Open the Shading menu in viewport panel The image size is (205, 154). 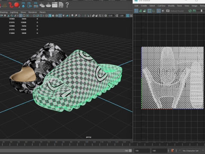click(4, 12)
